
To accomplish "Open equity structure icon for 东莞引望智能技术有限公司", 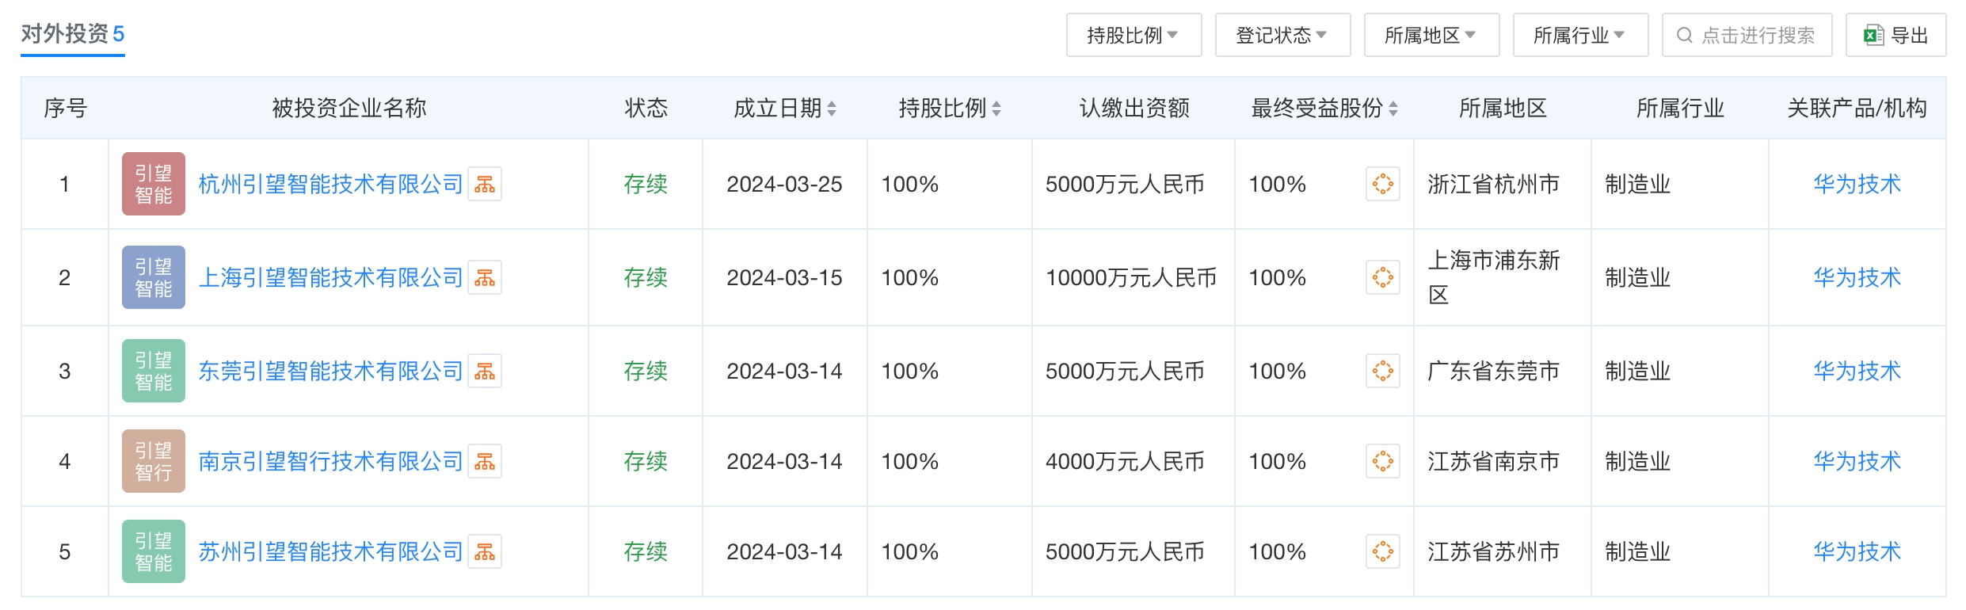I will pos(485,372).
